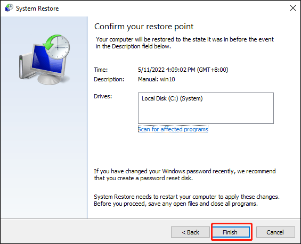Click the clock face in the illustration
The height and width of the screenshot is (244, 301).
(58, 47)
